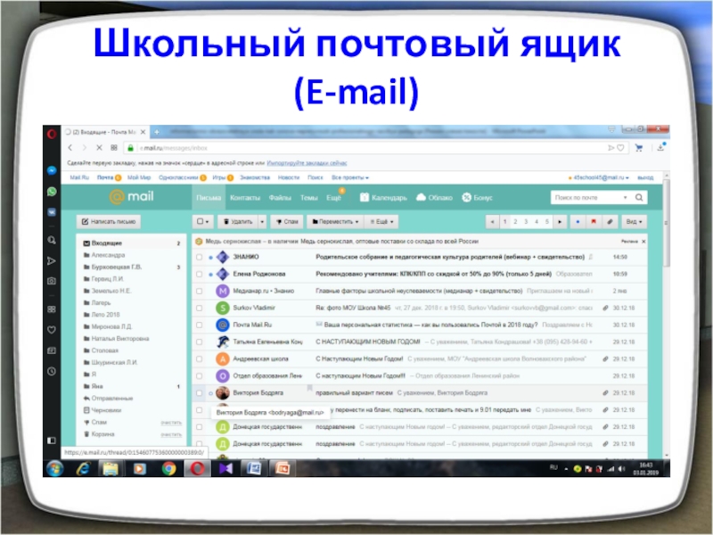Close the copper sulfate ad banner
Image resolution: width=713 pixels, height=535 pixels.
pyautogui.click(x=643, y=242)
